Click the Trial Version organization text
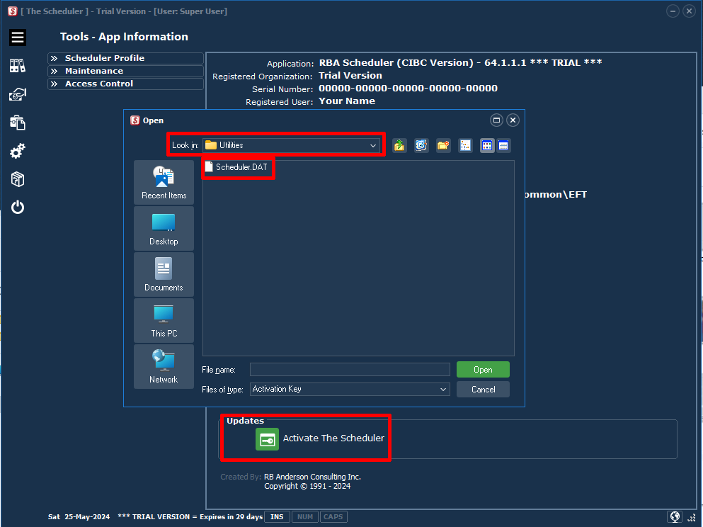The image size is (703, 527). 350,75
